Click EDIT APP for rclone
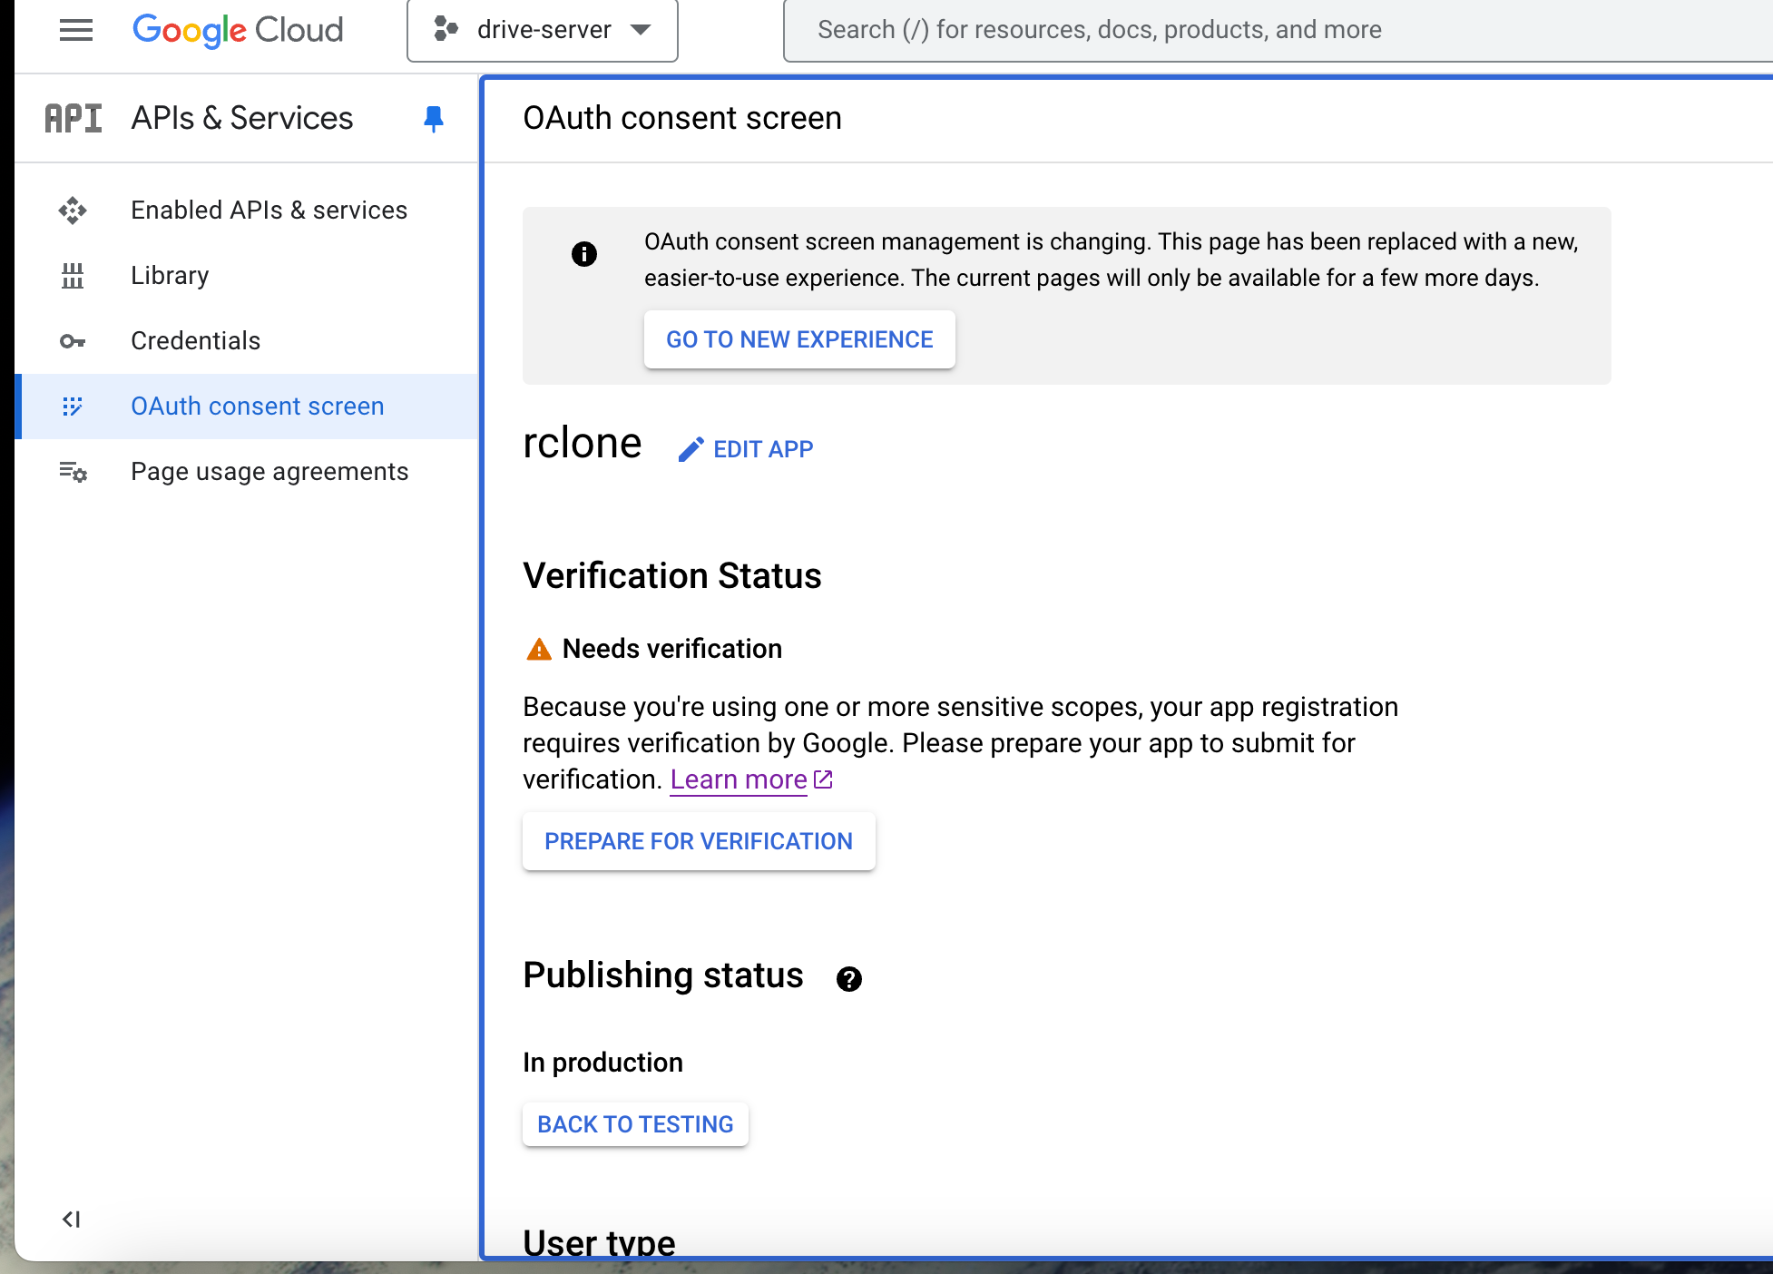Viewport: 1773px width, 1274px height. (x=746, y=449)
